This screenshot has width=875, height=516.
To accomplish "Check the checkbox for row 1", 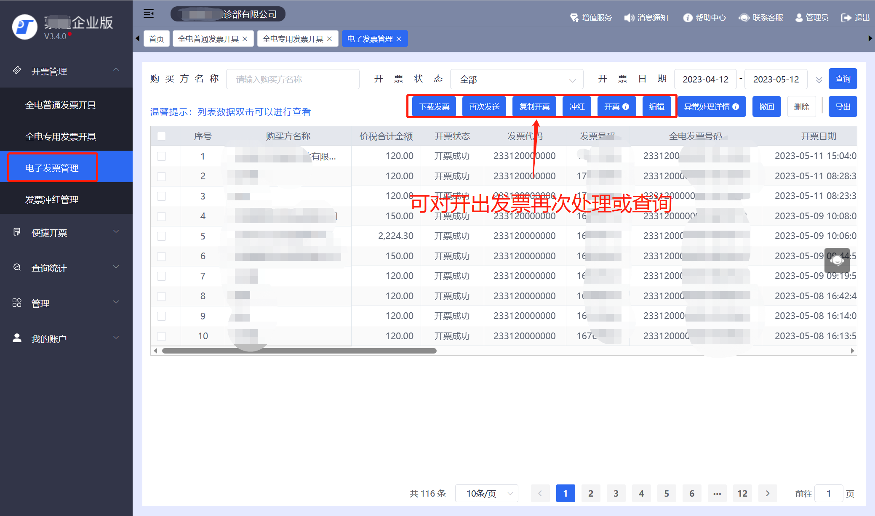I will pyautogui.click(x=161, y=156).
